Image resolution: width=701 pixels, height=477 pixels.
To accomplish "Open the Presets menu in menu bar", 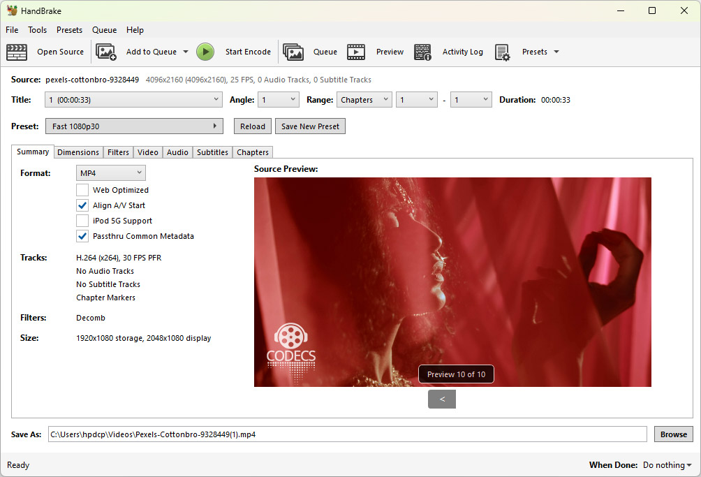I will pos(69,30).
